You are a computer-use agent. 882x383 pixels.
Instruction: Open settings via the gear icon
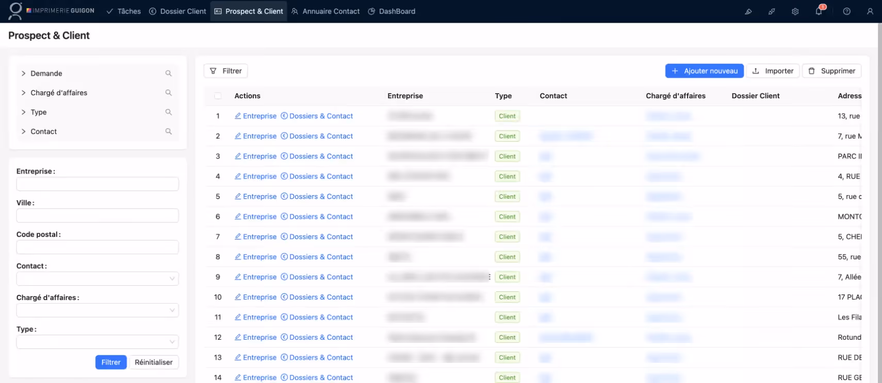pyautogui.click(x=795, y=11)
